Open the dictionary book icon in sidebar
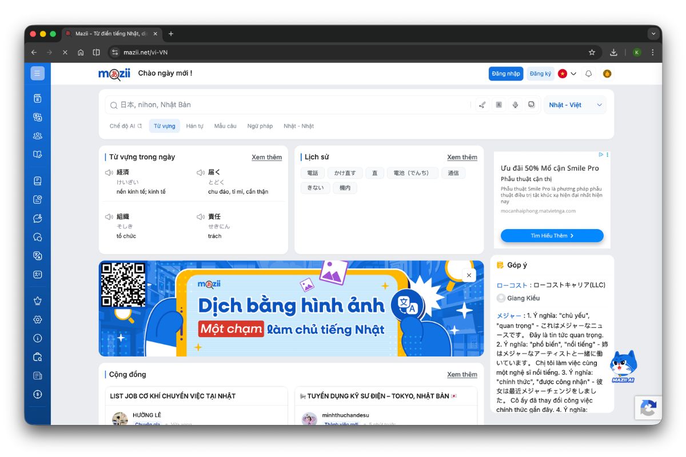This screenshot has width=686, height=457. tap(37, 98)
